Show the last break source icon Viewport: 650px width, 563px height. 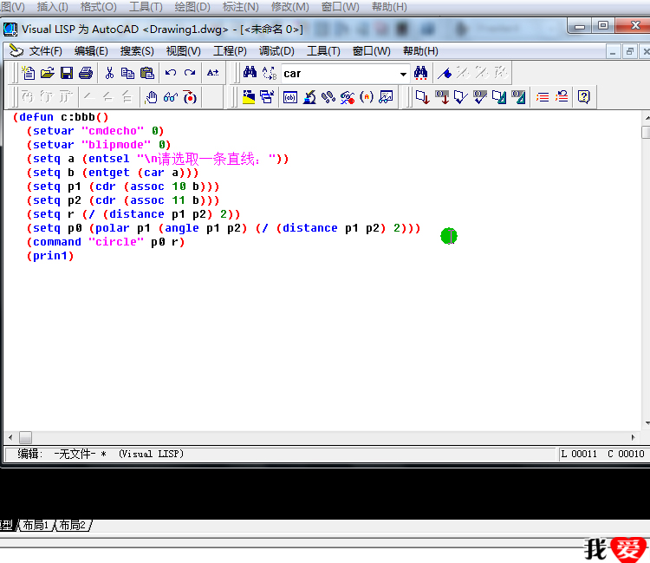pyautogui.click(x=190, y=97)
